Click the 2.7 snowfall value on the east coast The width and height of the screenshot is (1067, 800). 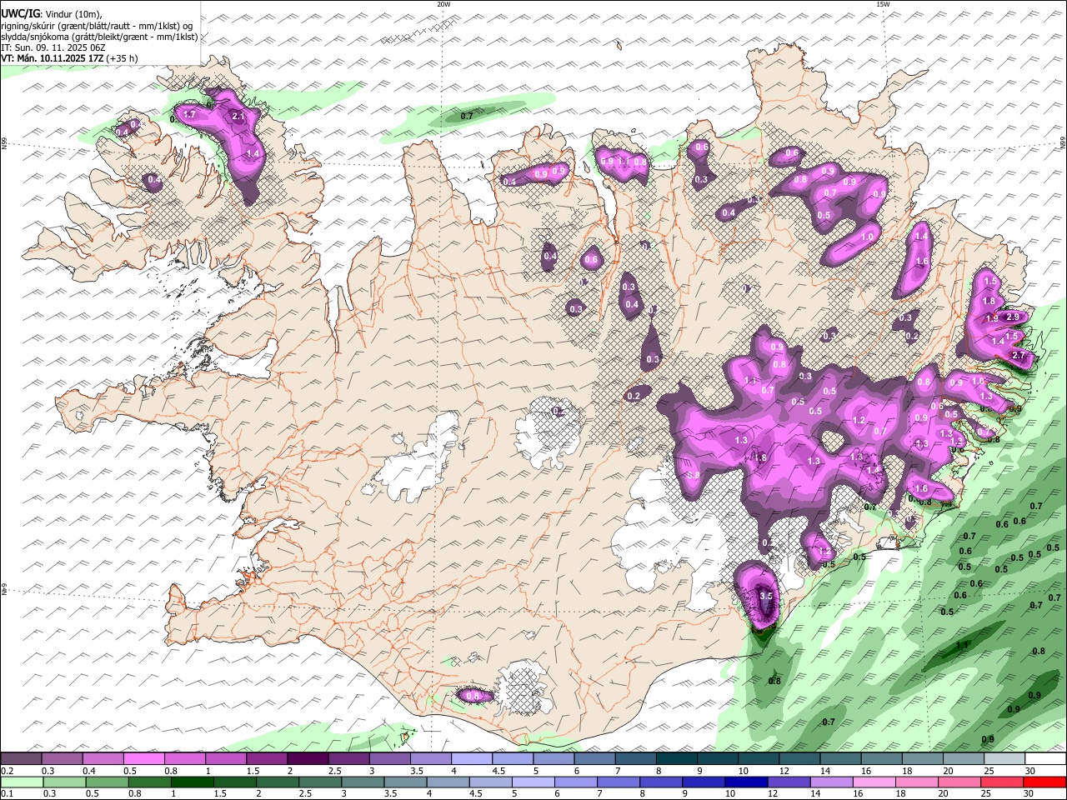1018,356
